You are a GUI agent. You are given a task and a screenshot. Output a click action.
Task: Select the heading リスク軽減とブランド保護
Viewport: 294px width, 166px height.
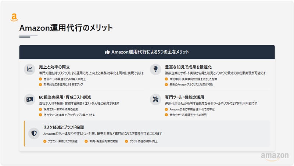coord(64,127)
